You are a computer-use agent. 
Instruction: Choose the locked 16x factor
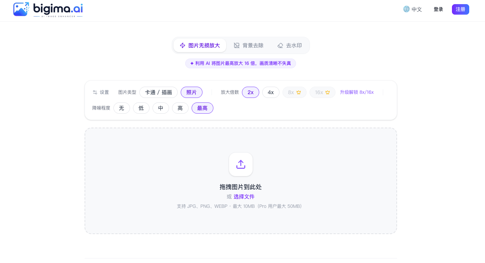click(x=322, y=92)
